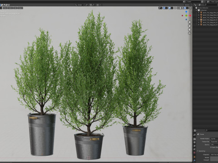Open the viewport shading options dropdown
218x163 pixels.
point(187,8)
